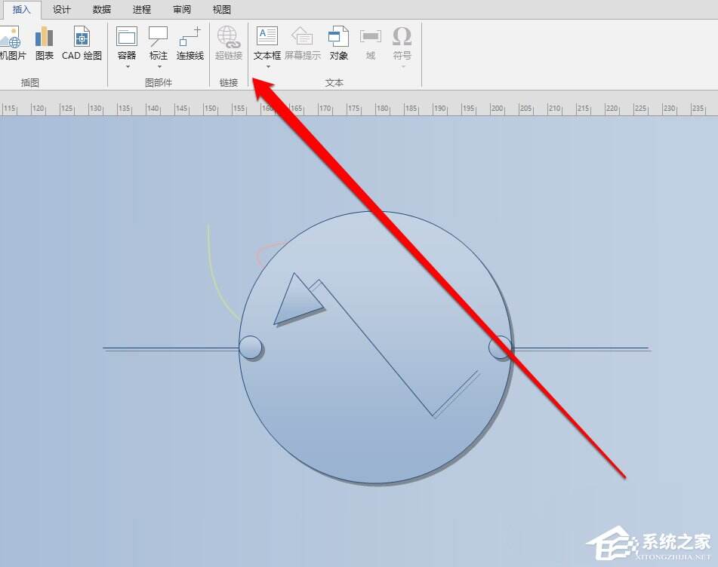This screenshot has height=567, width=718.
Task: Open the 进程 tab
Action: 141,9
